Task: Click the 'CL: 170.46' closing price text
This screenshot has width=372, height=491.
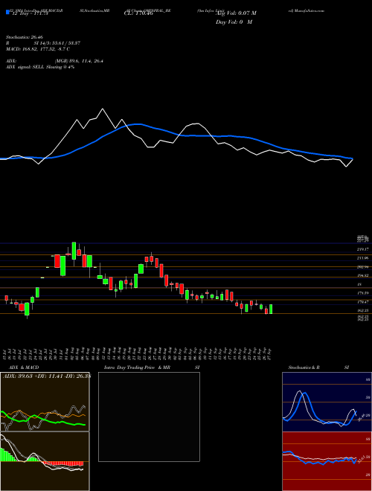Action: [x=138, y=13]
